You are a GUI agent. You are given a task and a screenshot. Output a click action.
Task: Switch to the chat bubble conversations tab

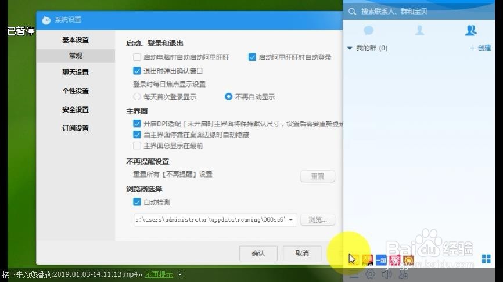pyautogui.click(x=369, y=30)
